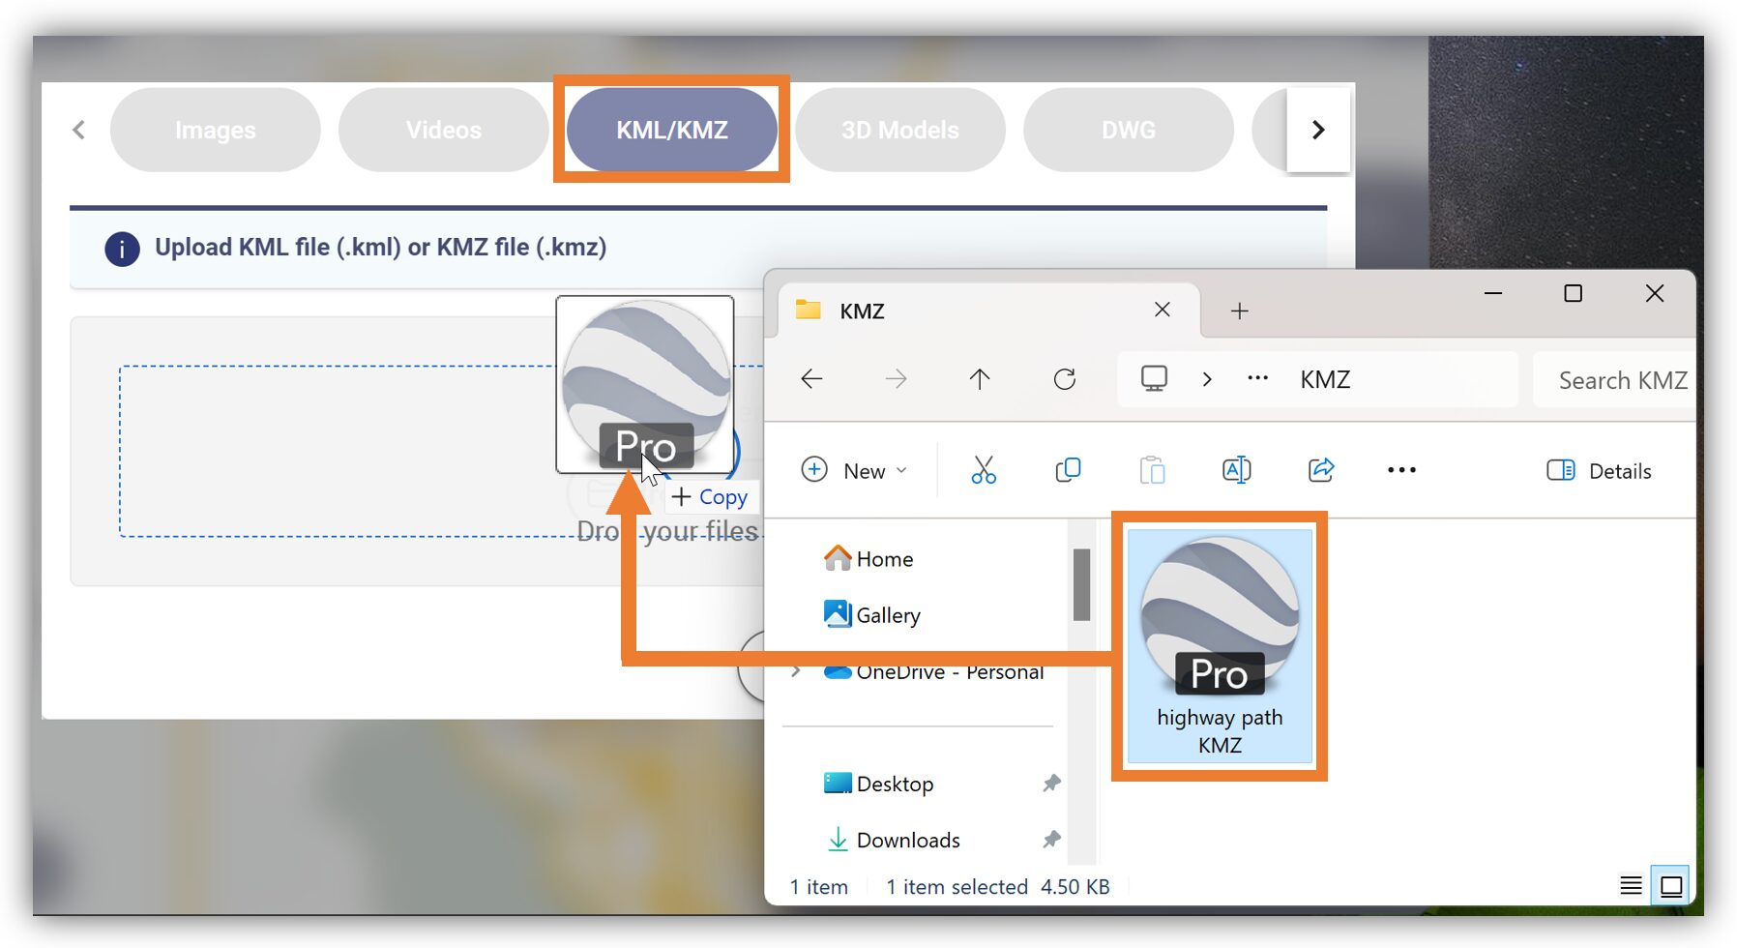
Task: Open OneDrive - Personal in the sidebar
Action: tap(934, 671)
